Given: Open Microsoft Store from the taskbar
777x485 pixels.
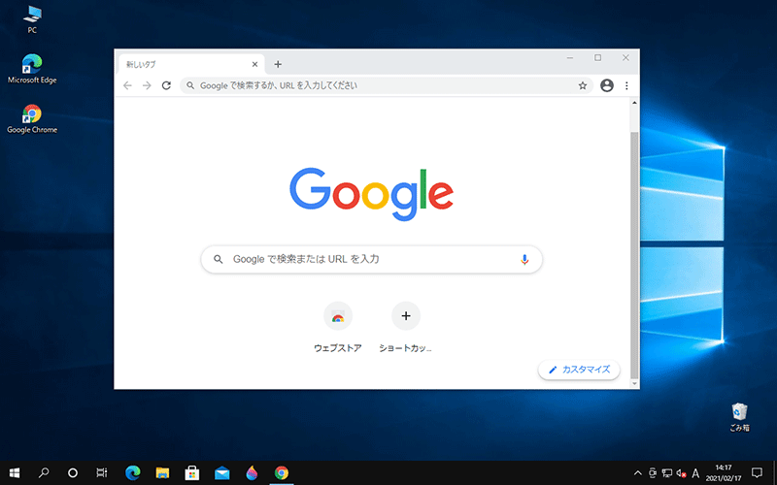Looking at the screenshot, I should 192,473.
